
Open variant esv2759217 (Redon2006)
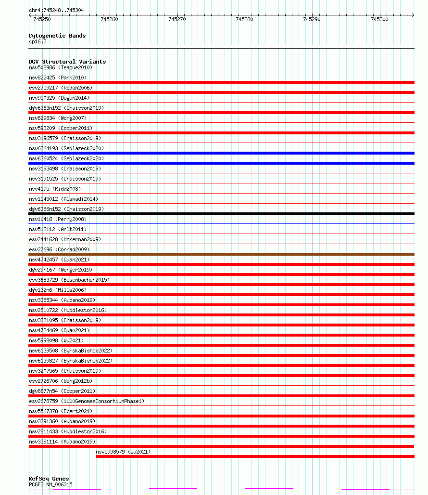click(61, 88)
